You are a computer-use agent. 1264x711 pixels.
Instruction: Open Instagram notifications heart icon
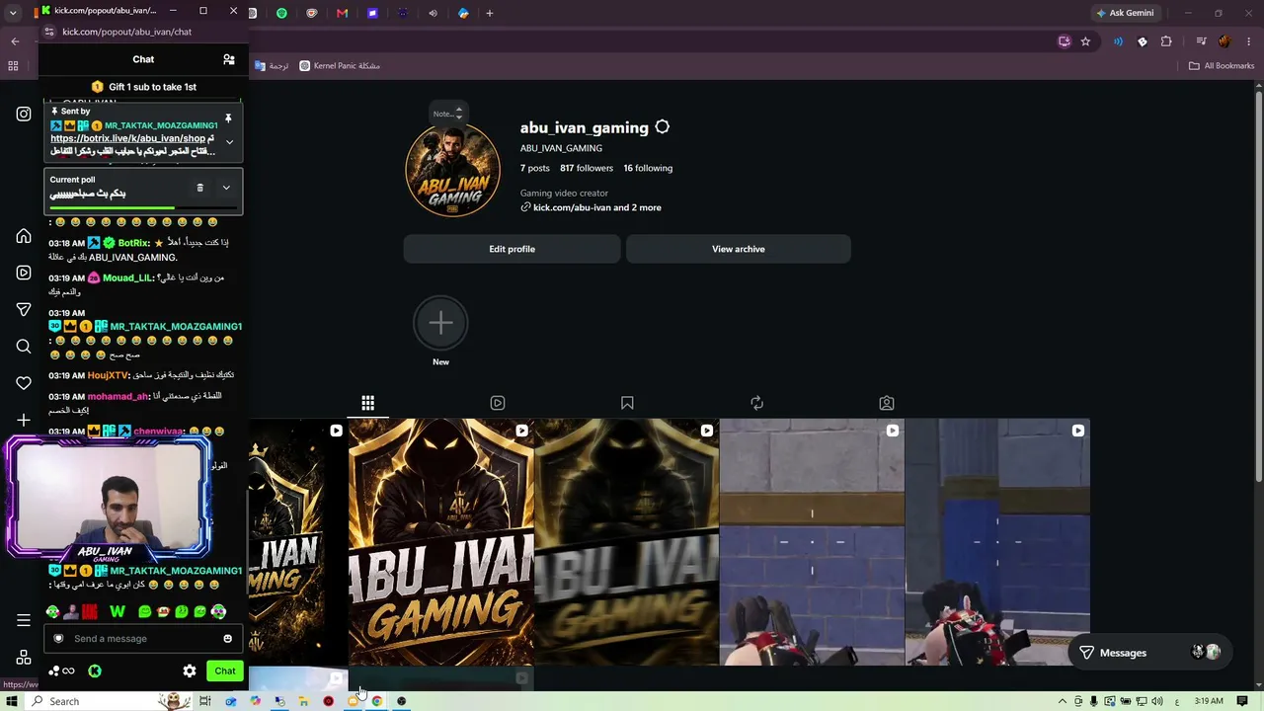pyautogui.click(x=24, y=383)
